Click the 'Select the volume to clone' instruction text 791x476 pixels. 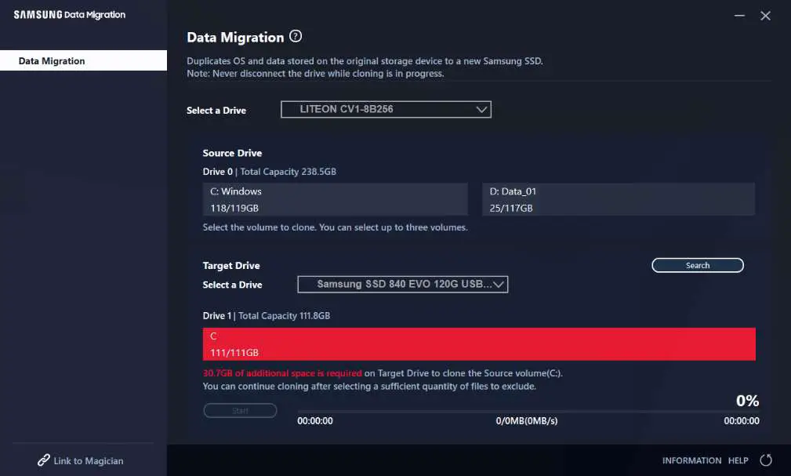click(x=335, y=227)
